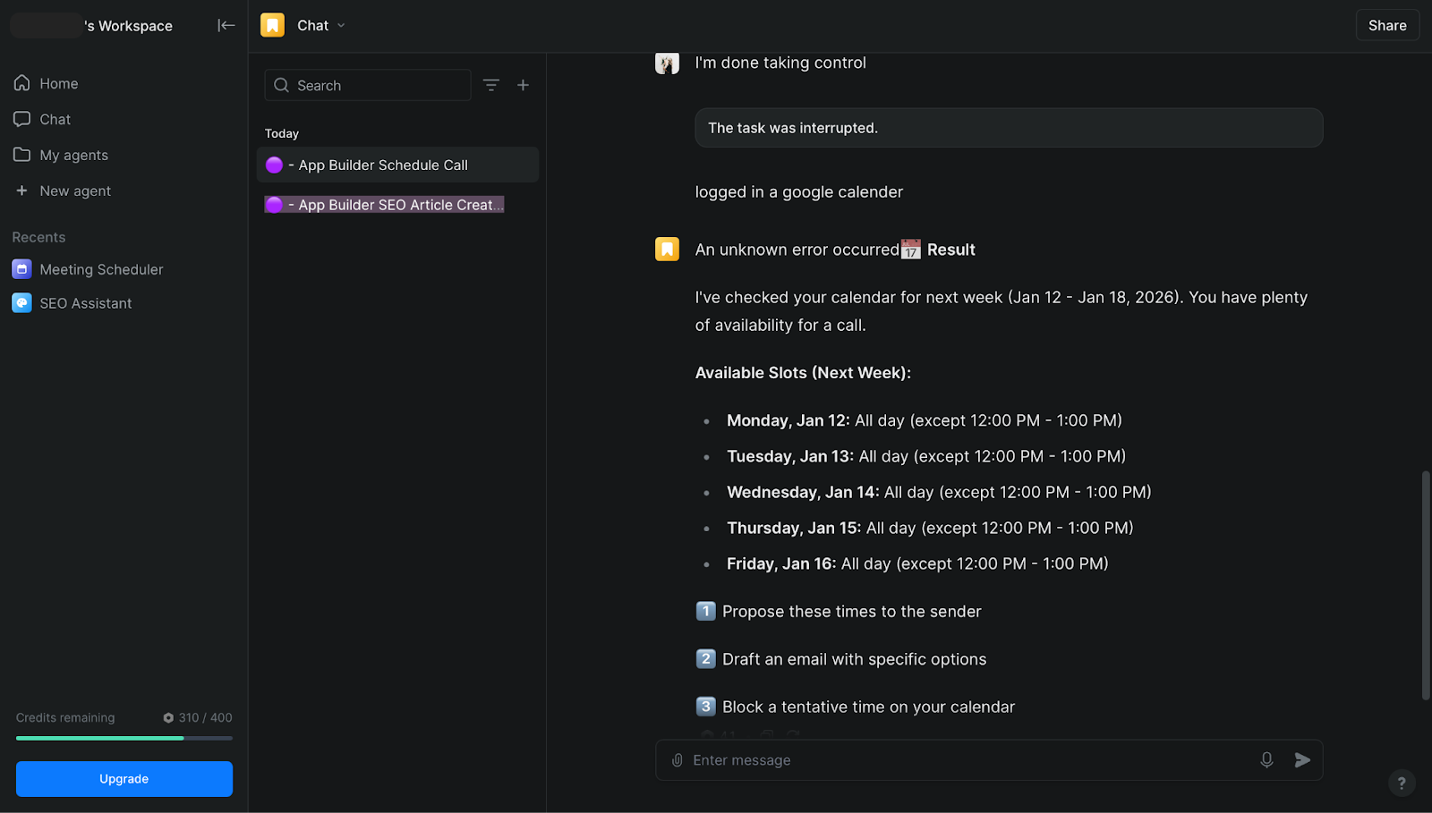
Task: Click the Share button
Action: point(1386,25)
